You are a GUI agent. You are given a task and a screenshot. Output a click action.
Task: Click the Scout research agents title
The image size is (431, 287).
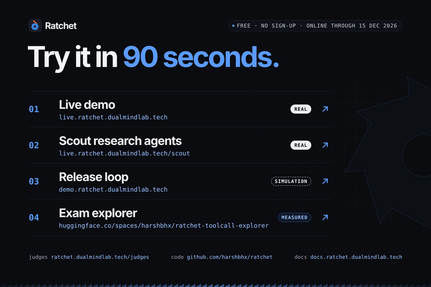(120, 141)
